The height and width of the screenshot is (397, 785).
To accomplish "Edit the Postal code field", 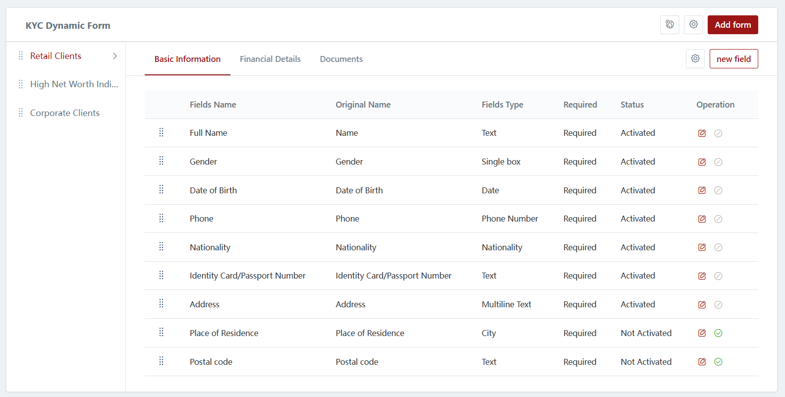I will (x=702, y=362).
